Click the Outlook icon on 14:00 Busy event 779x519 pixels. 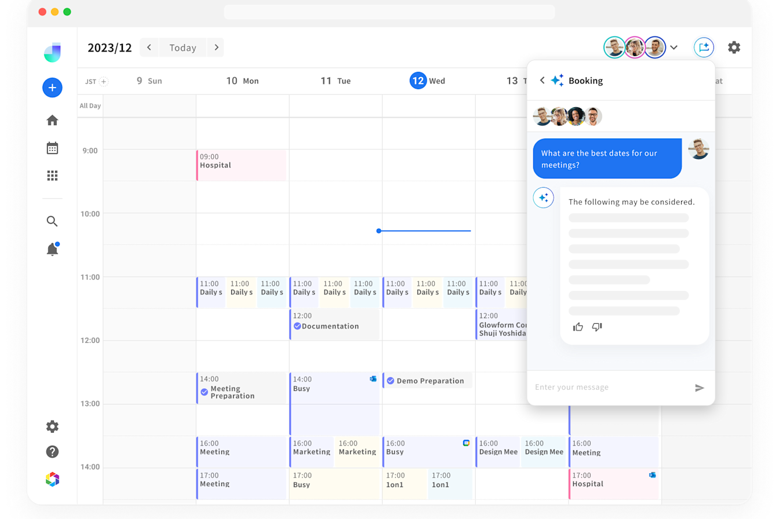[373, 379]
